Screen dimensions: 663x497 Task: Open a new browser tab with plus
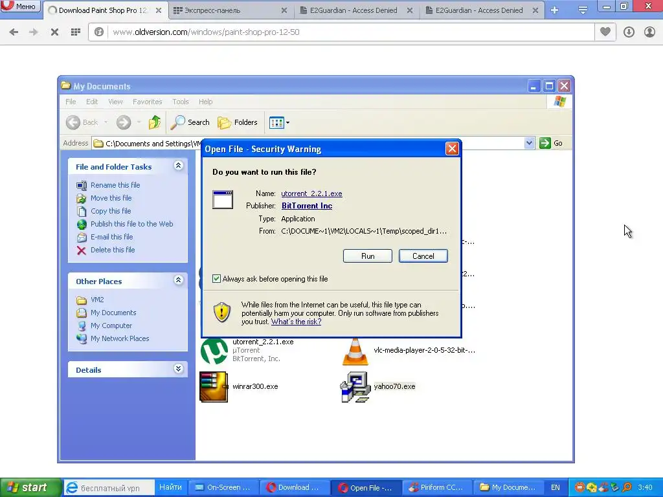click(555, 10)
